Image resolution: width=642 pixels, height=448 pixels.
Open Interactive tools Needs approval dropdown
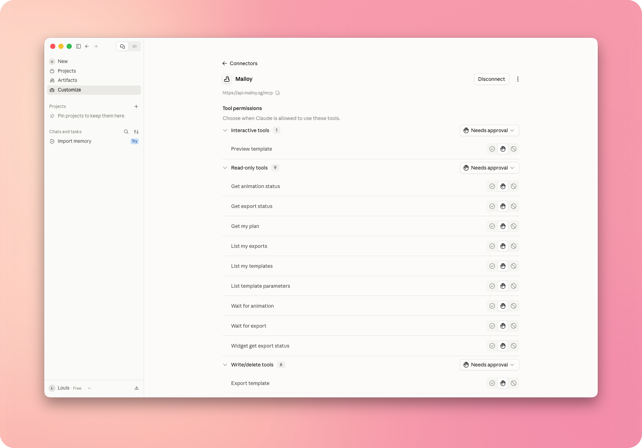[489, 130]
